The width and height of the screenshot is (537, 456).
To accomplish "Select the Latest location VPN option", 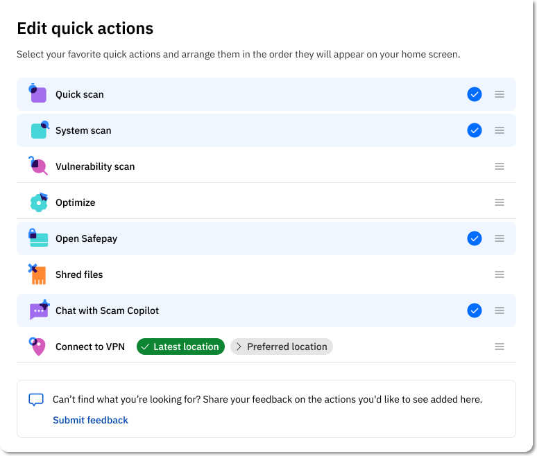I will tap(180, 347).
